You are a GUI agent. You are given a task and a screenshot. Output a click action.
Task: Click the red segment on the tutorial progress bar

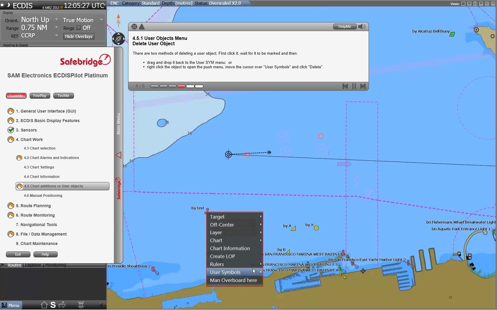click(181, 86)
